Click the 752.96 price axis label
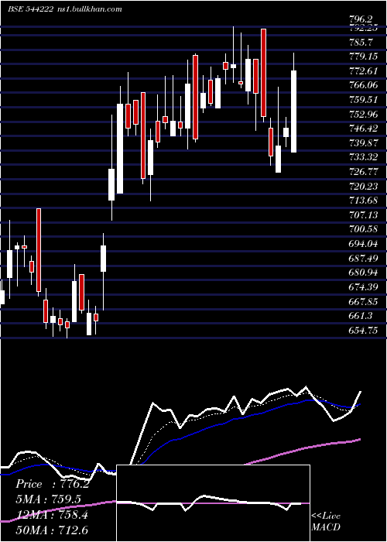This screenshot has width=387, height=542. tap(363, 114)
